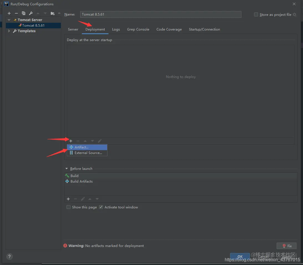
Task: Open the Grep Console tab
Action: click(x=138, y=29)
